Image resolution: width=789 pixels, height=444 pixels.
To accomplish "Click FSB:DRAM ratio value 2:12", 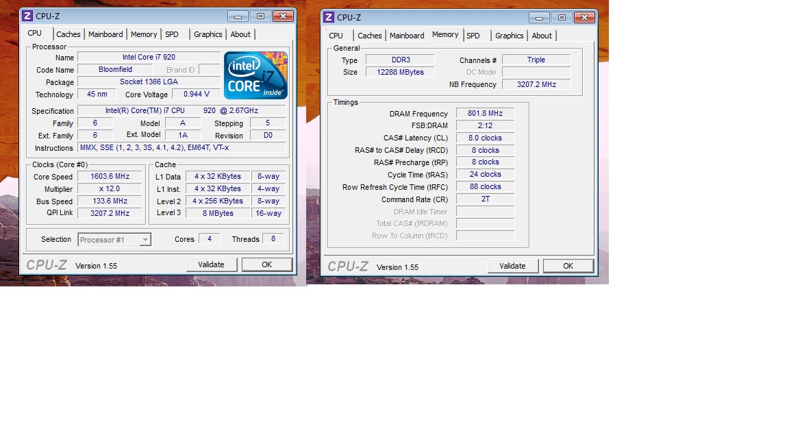I will coord(485,125).
